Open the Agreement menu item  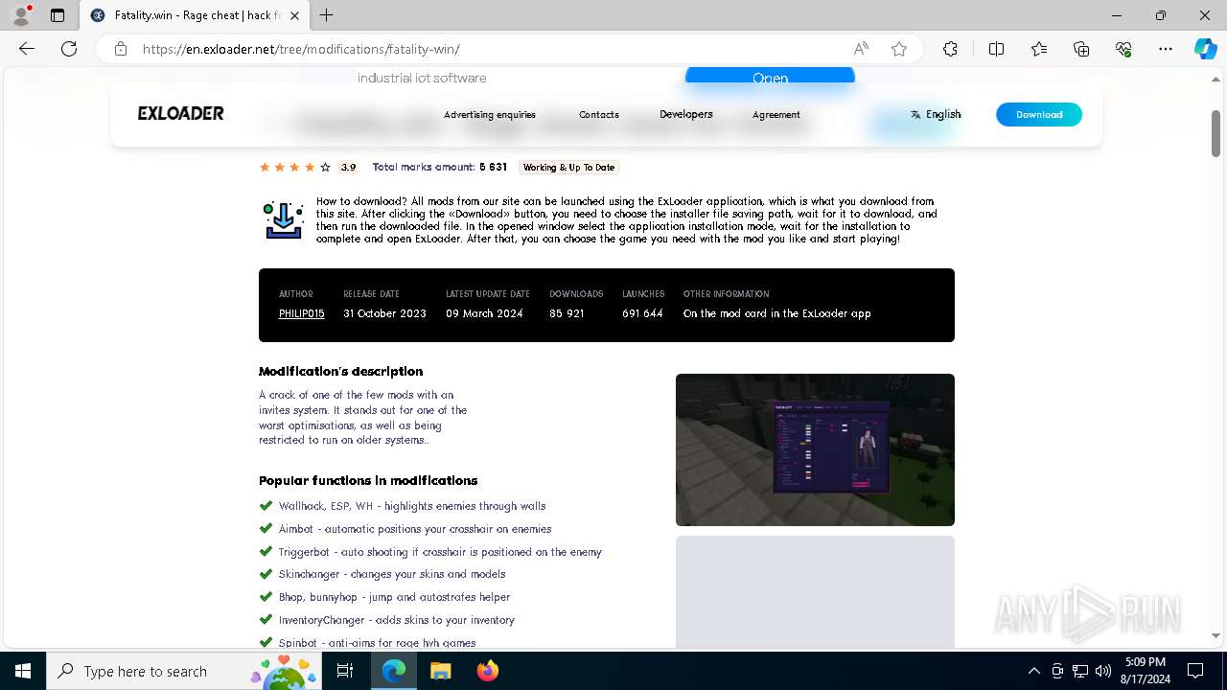tap(776, 114)
